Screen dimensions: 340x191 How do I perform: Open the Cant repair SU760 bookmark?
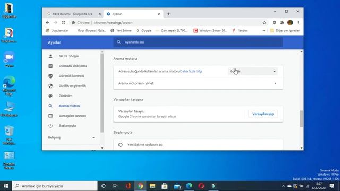pyautogui.click(x=171, y=31)
